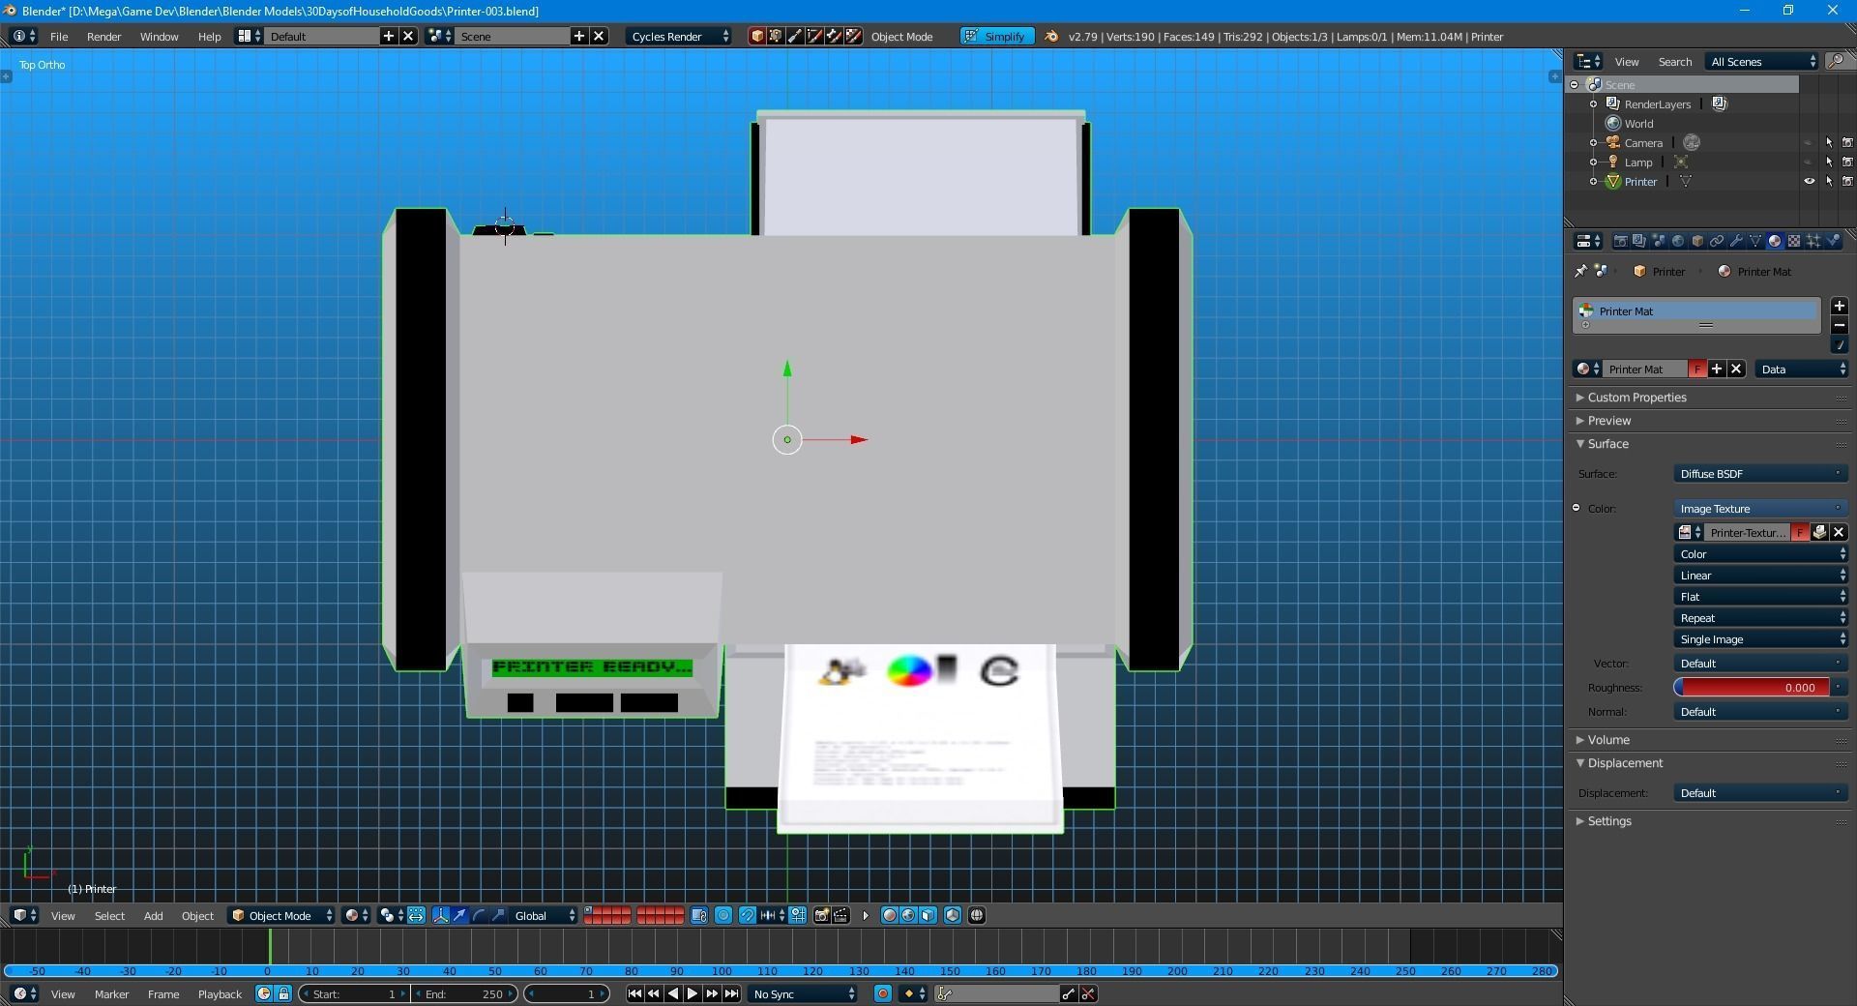Select the Object properties tab (orange cube)
This screenshot has height=1006, width=1857.
(1697, 241)
